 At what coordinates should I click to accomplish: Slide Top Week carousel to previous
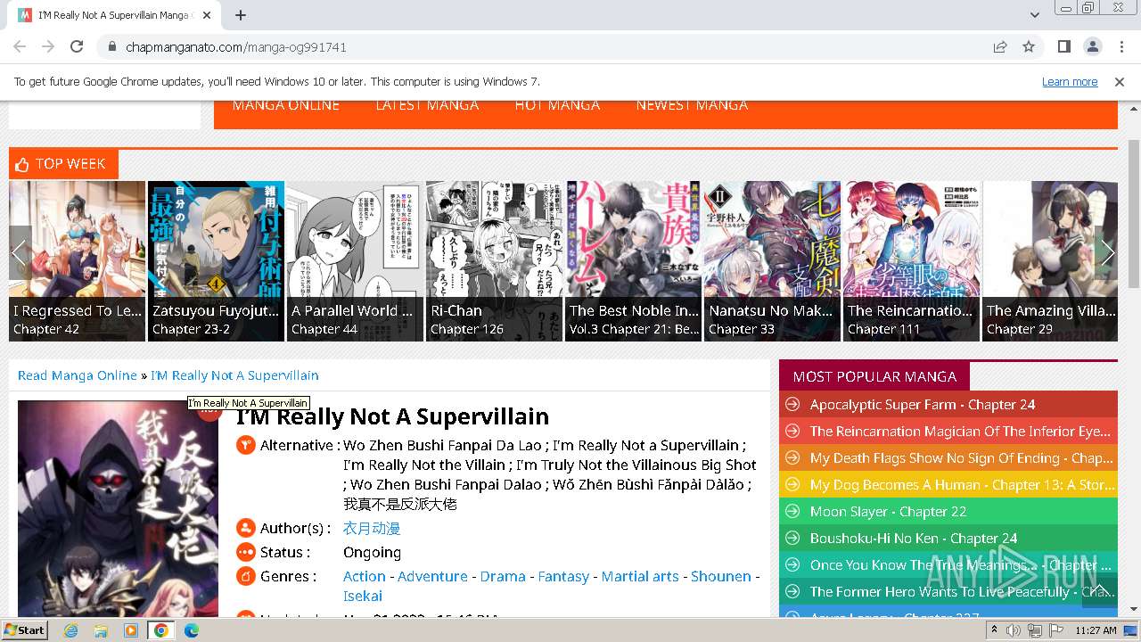pyautogui.click(x=20, y=252)
